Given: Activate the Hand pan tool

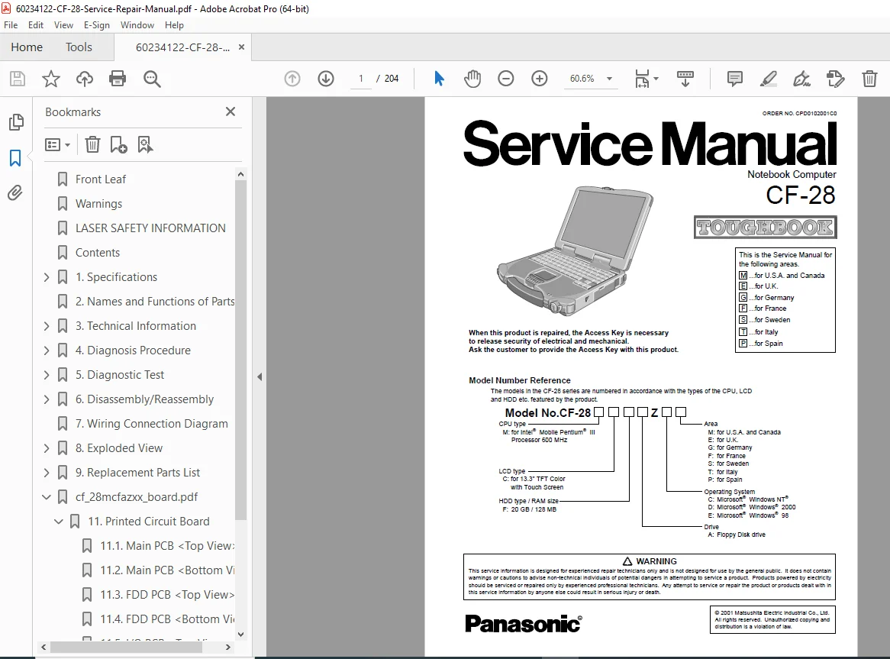Looking at the screenshot, I should 472,79.
